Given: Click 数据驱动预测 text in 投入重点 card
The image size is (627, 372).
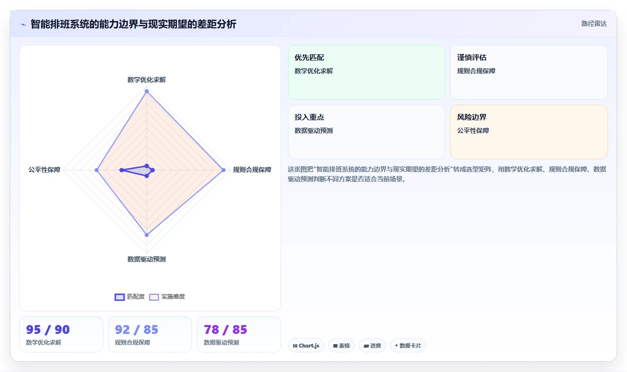Looking at the screenshot, I should point(313,131).
